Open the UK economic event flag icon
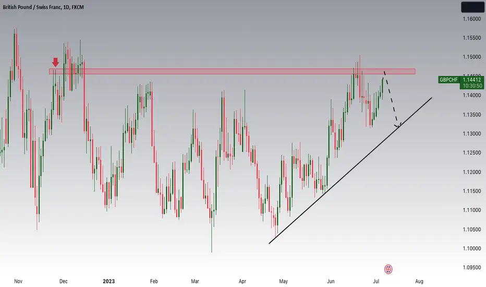The image size is (486, 287). tap(388, 269)
